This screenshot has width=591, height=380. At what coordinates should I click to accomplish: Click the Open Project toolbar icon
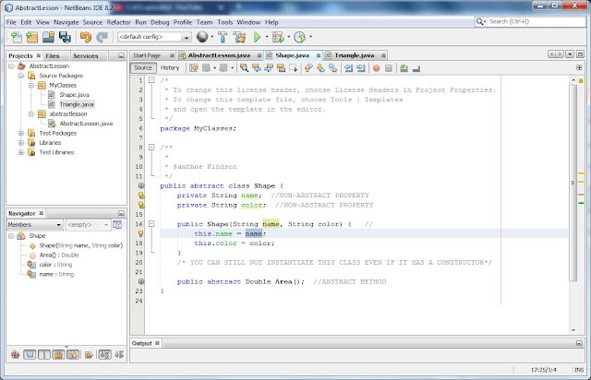tap(49, 37)
